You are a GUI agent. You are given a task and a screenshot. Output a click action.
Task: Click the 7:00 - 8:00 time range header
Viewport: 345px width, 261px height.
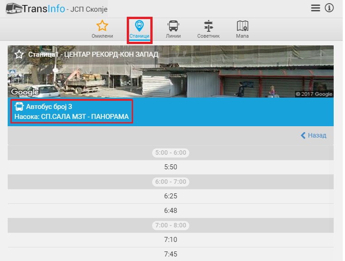point(171,225)
